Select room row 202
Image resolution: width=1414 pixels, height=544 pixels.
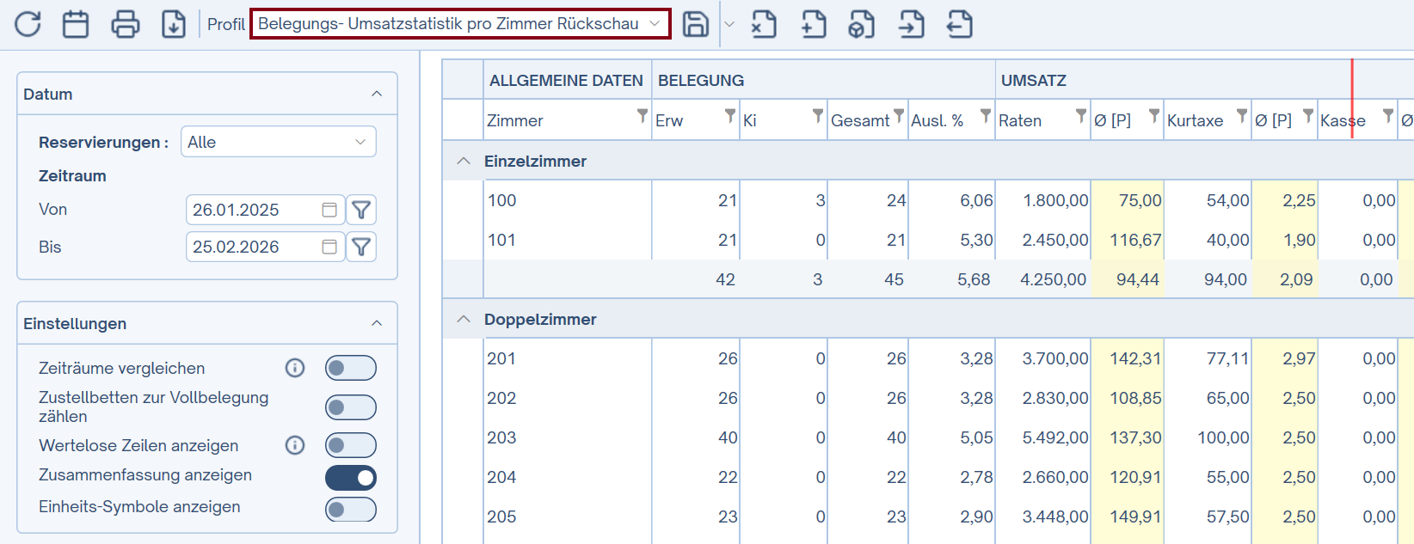928,398
